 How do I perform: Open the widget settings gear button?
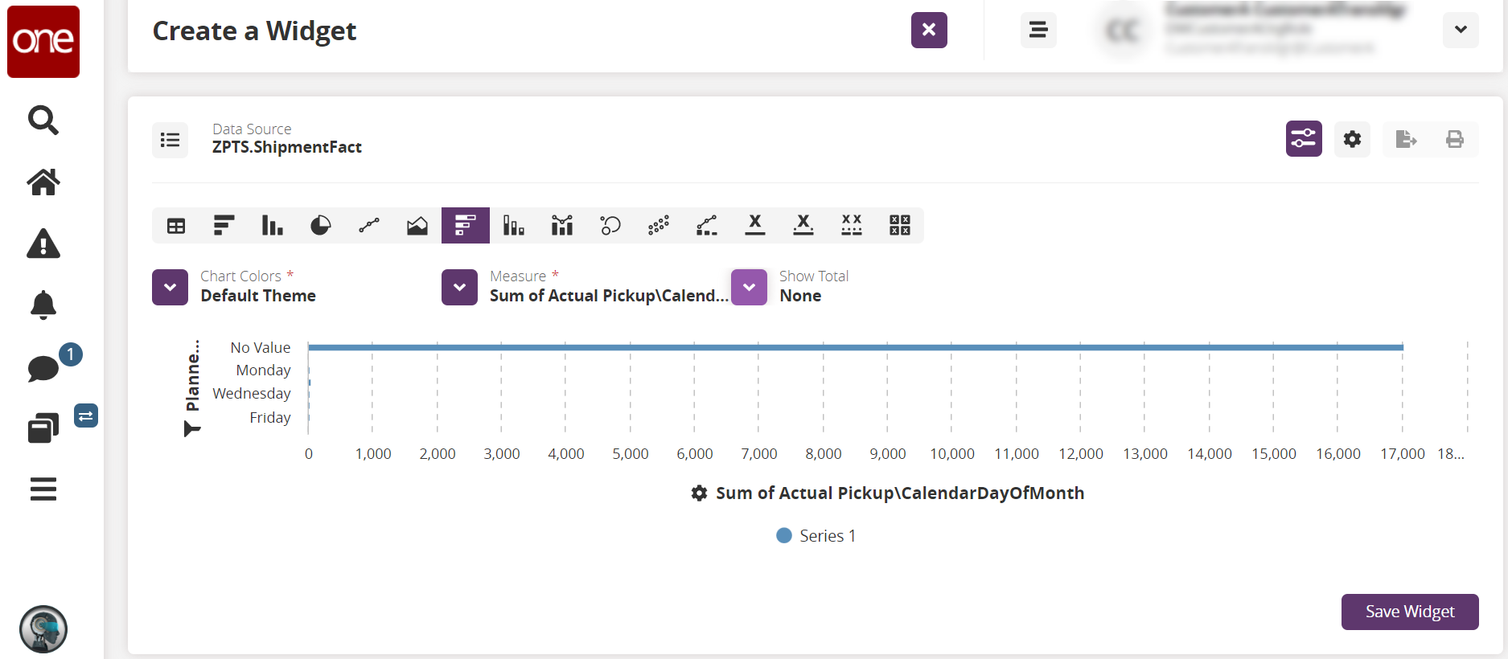[1352, 139]
